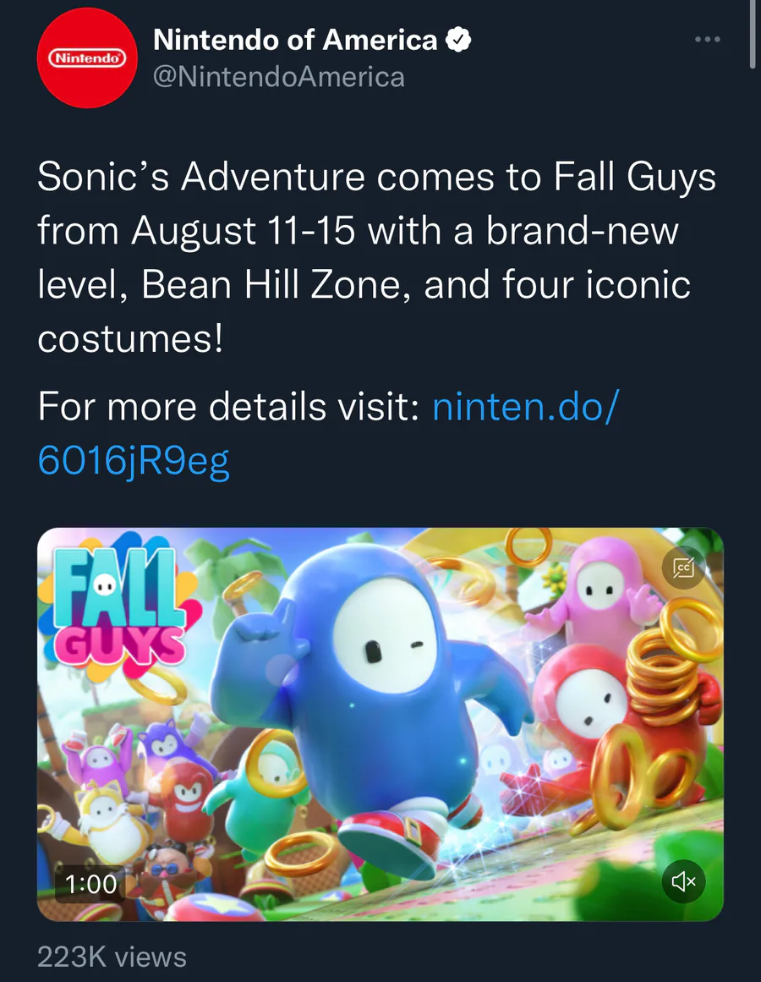Open the ninten.do/6016jR9eg link

(329, 433)
